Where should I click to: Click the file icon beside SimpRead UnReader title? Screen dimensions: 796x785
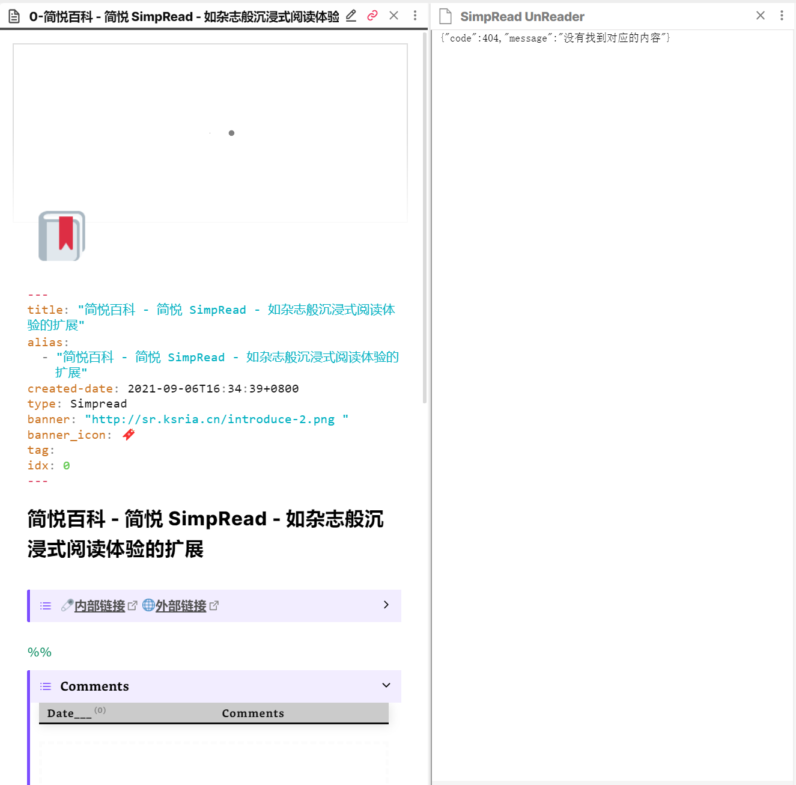click(x=445, y=16)
